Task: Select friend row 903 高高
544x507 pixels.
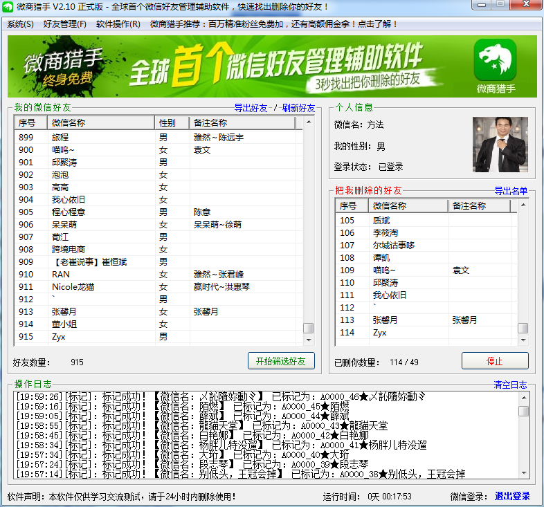Action: 158,187
